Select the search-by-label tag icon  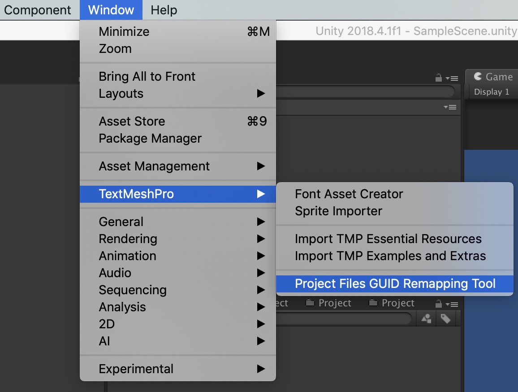(446, 318)
